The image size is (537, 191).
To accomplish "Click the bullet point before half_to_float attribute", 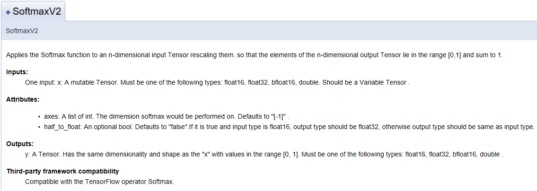I will pos(40,127).
